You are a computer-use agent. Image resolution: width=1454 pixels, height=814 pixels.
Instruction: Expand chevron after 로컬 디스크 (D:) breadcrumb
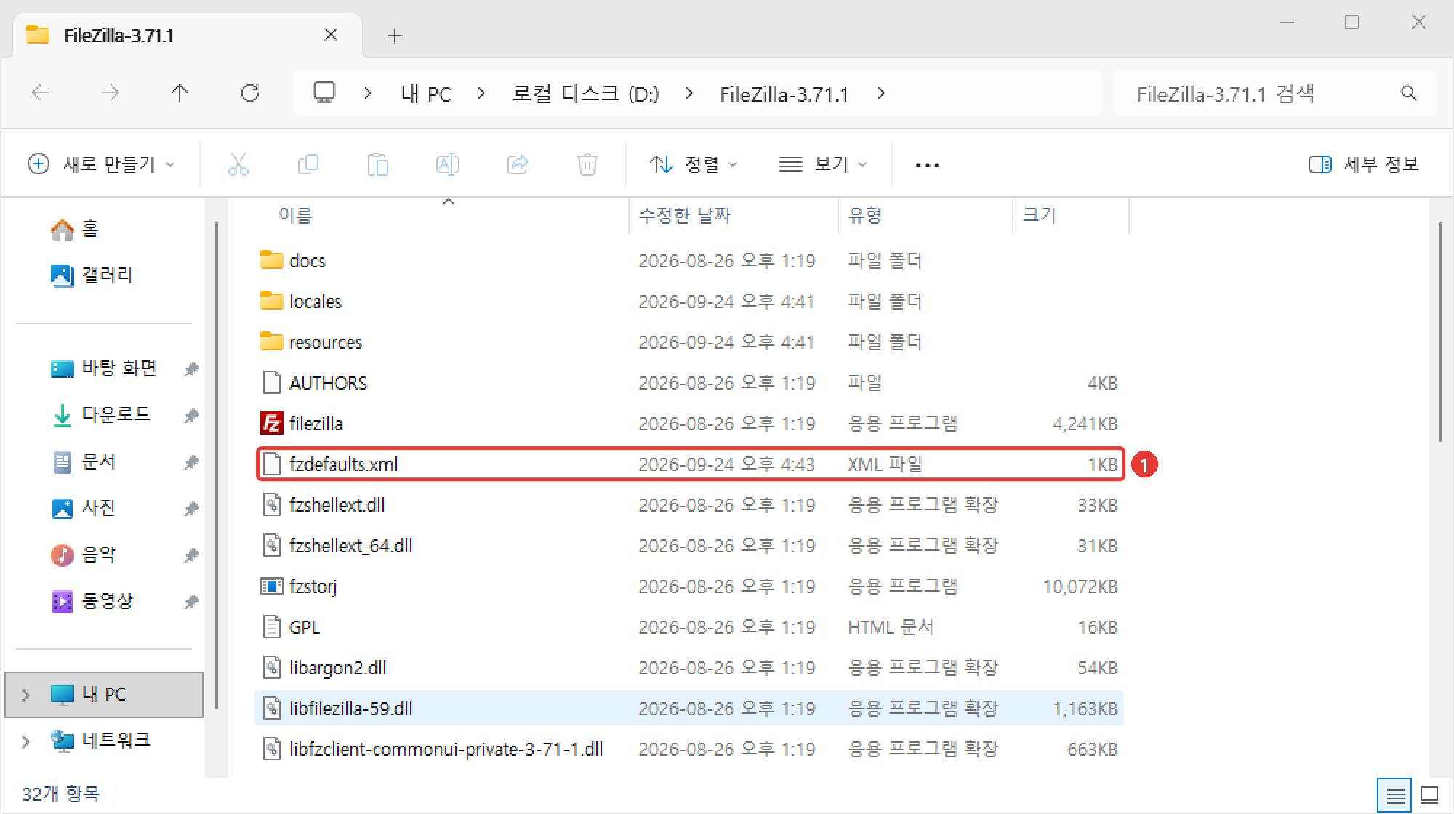[x=689, y=93]
